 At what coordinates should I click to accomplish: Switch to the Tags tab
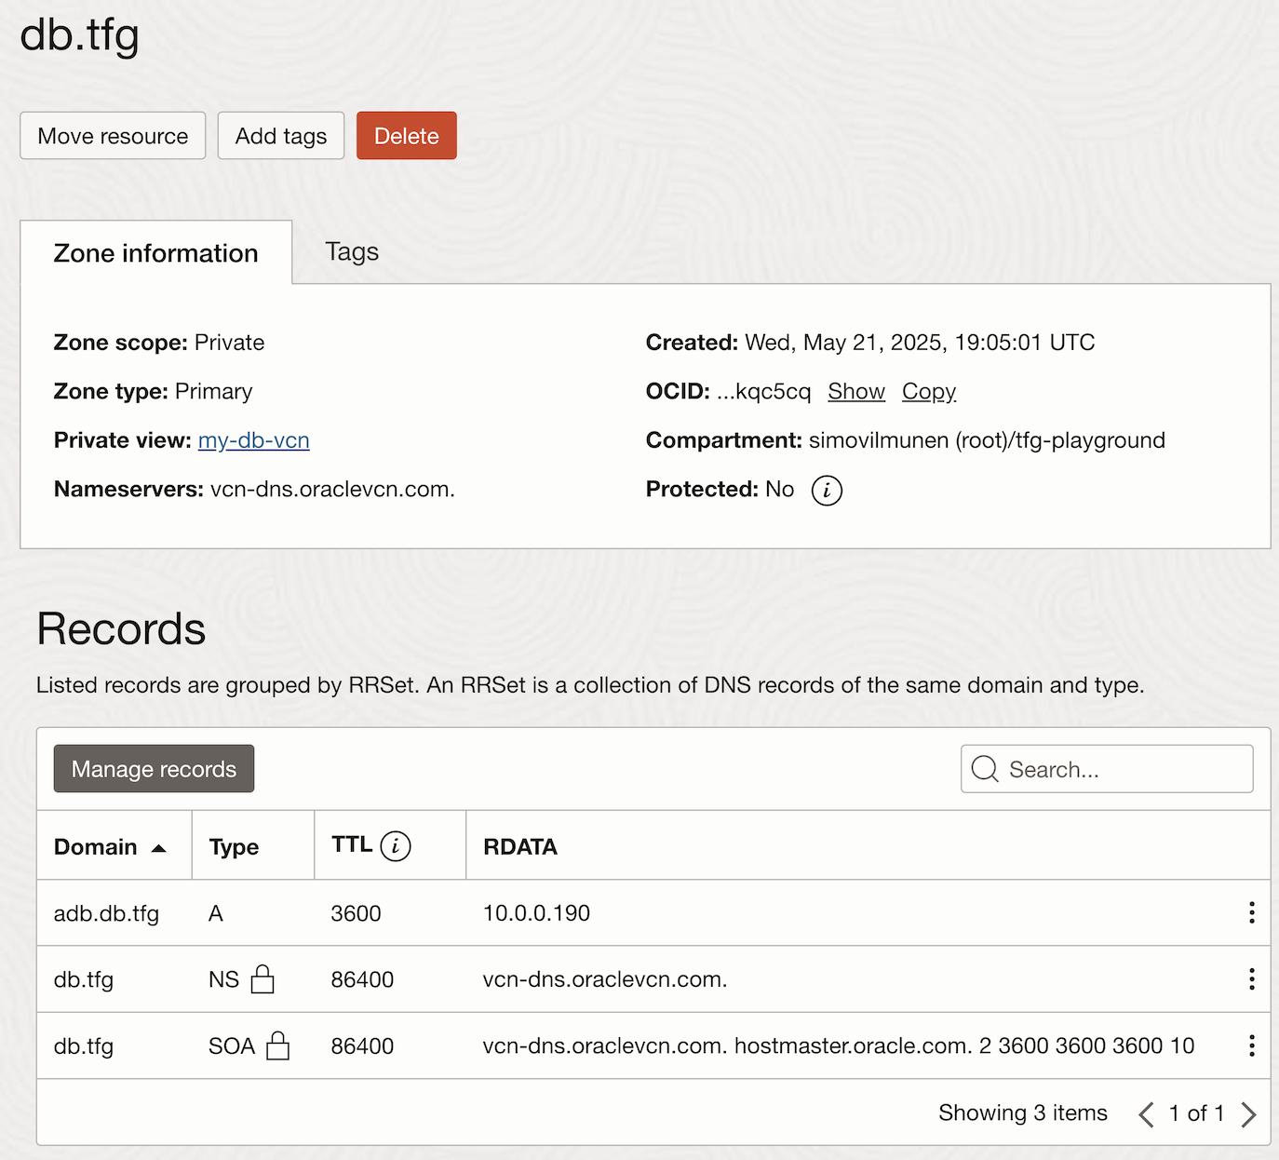click(x=352, y=251)
